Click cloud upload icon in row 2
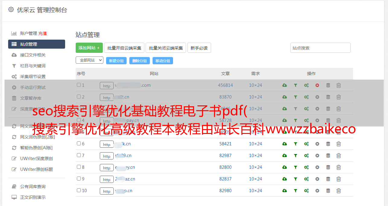 pyautogui.click(x=285, y=97)
